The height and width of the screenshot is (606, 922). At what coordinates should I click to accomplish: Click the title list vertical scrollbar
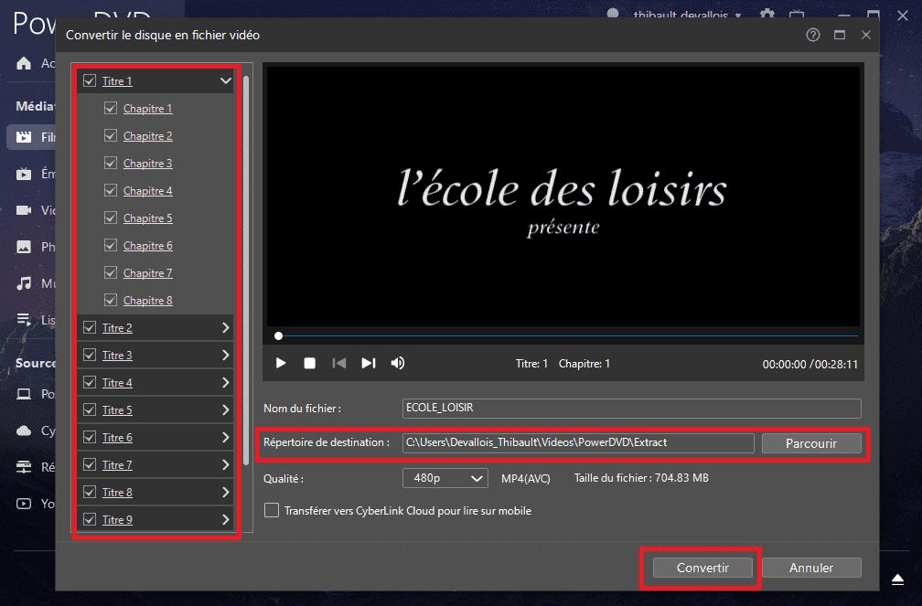(246, 271)
